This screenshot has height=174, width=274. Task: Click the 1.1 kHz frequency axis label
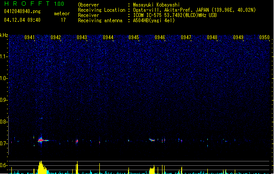pyautogui.click(x=4, y=57)
